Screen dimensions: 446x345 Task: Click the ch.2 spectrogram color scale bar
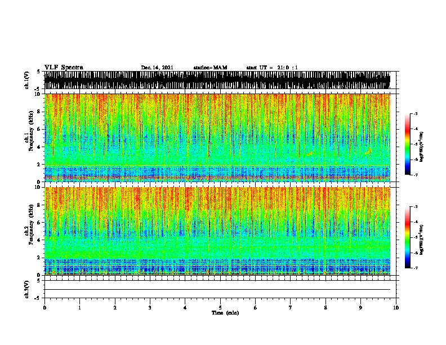[x=408, y=237]
